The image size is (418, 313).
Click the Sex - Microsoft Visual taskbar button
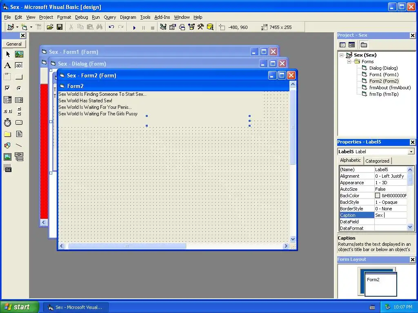point(76,307)
